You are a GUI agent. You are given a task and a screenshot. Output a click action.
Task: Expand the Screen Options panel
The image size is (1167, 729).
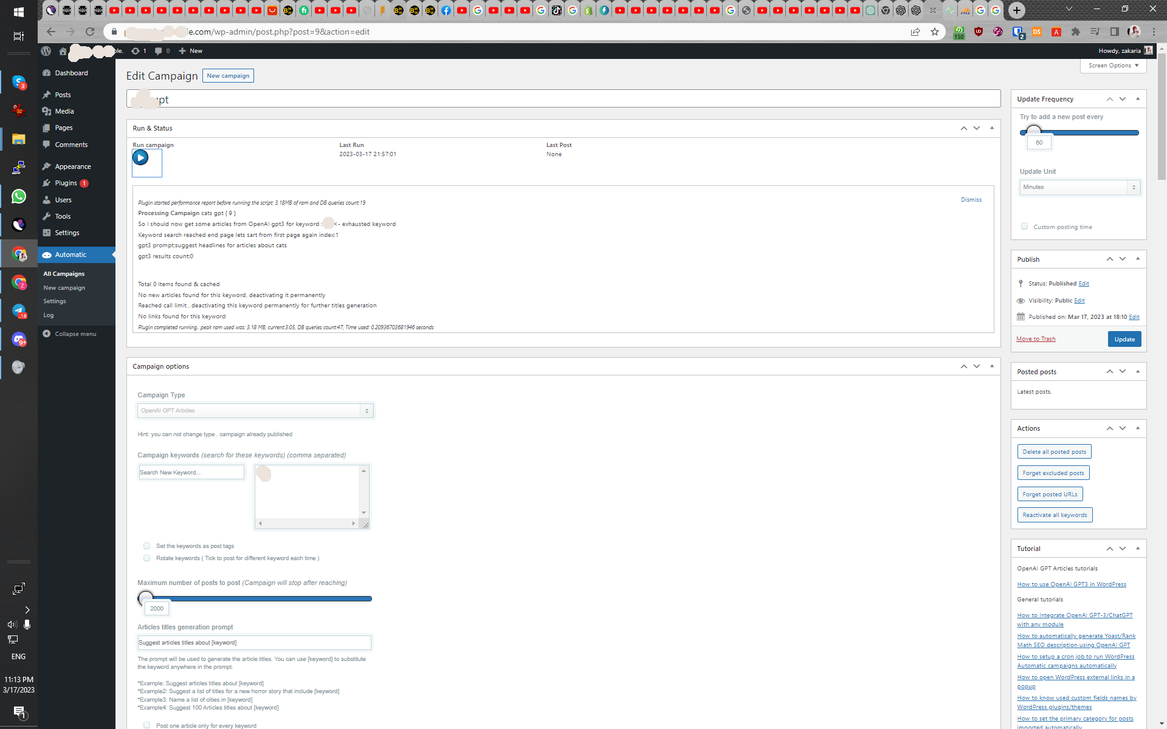pyautogui.click(x=1113, y=66)
